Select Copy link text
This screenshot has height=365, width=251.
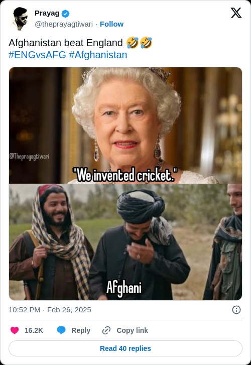pos(132,330)
